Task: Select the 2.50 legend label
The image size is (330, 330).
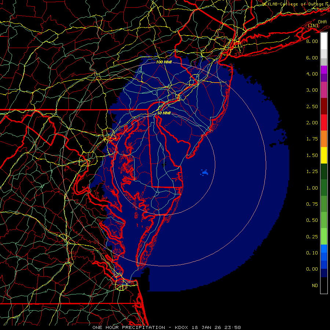Action: click(312, 106)
